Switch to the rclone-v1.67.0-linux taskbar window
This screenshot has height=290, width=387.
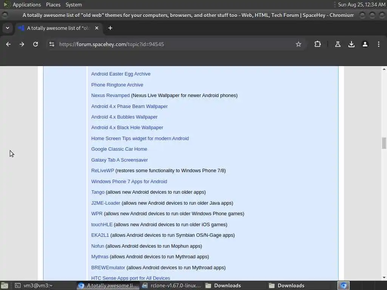pos(172,285)
